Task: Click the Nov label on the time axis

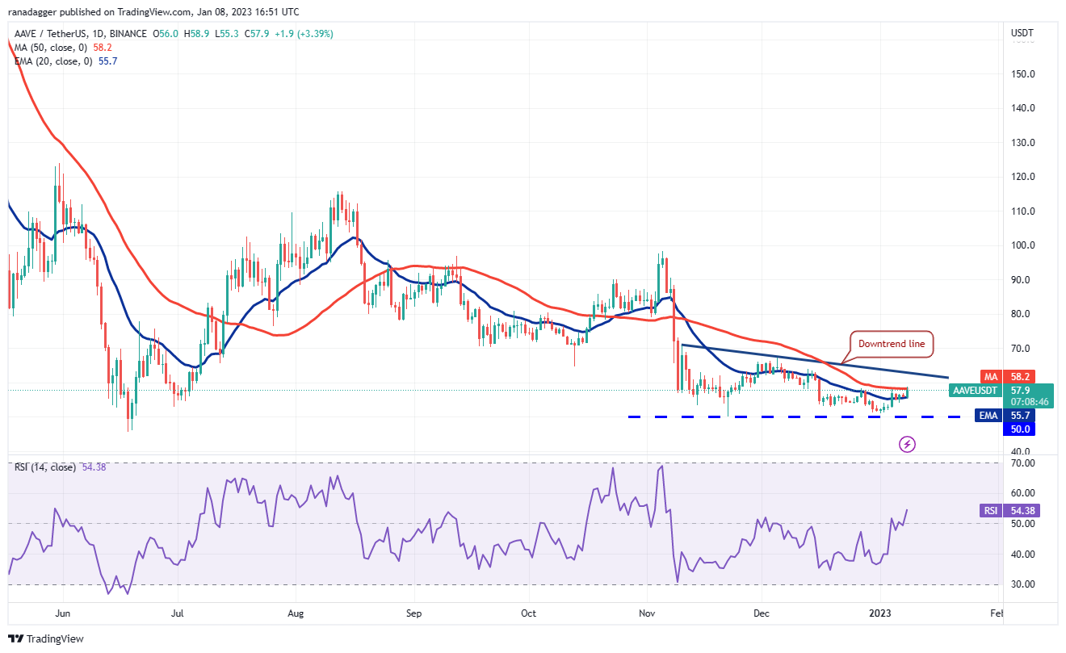Action: click(x=647, y=613)
